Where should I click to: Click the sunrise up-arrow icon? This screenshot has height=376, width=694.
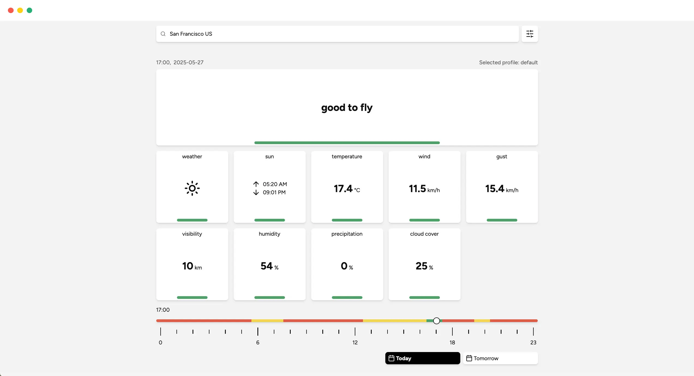pos(256,184)
